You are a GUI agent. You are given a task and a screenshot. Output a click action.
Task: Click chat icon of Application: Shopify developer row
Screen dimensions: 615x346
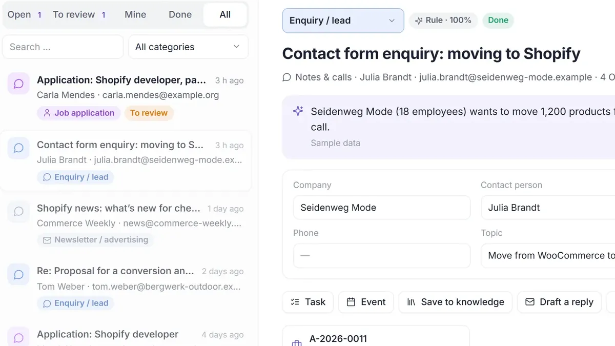18,338
